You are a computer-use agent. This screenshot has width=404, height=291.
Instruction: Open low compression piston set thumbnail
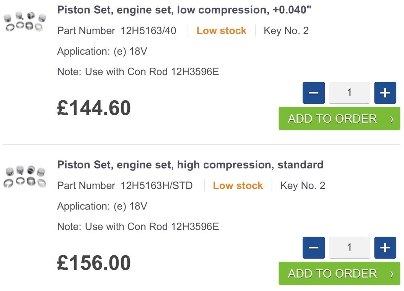24,23
